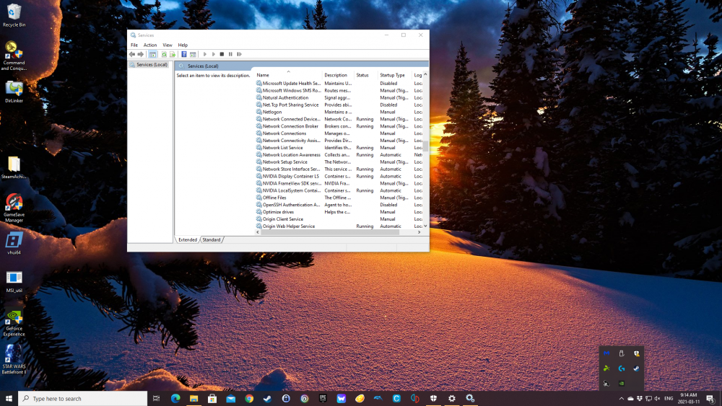Launch Google Chrome from the taskbar

coord(249,398)
